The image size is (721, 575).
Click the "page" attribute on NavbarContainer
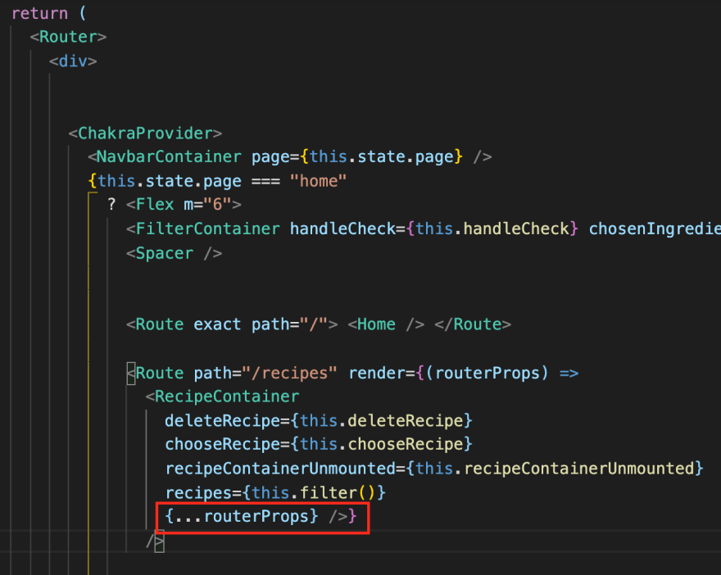tap(270, 157)
